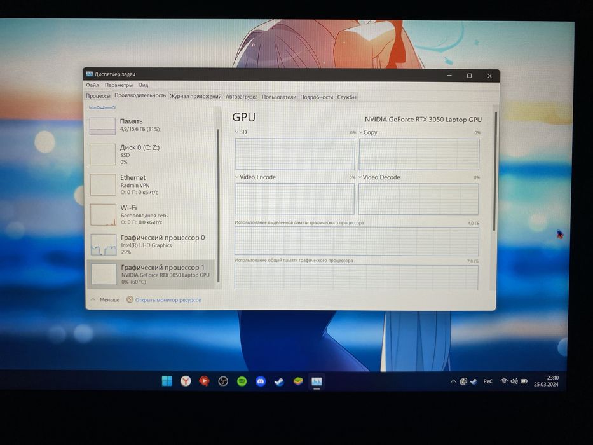
Task: Open the Вид menu
Action: (144, 85)
